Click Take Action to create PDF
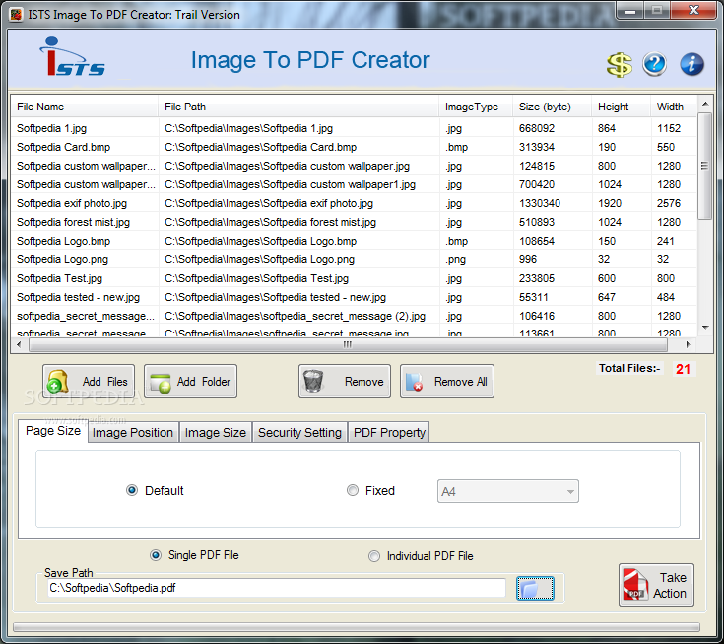 [656, 585]
